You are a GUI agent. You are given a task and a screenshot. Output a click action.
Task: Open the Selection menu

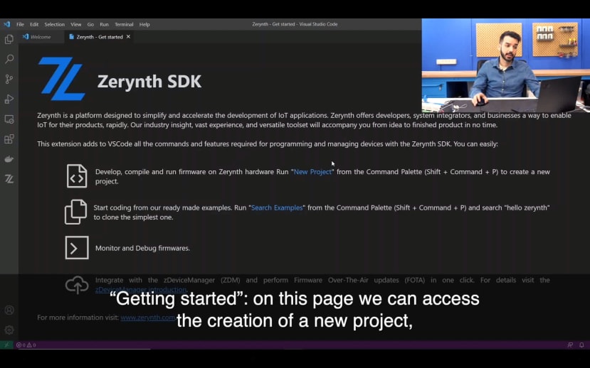[55, 24]
